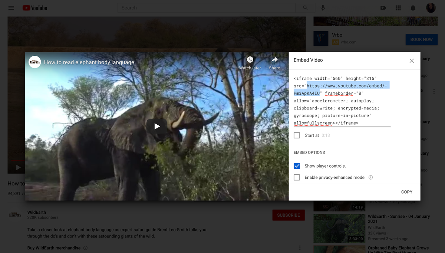Click the privacy-enhanced mode info icon
Image resolution: width=445 pixels, height=253 pixels.
(370, 177)
